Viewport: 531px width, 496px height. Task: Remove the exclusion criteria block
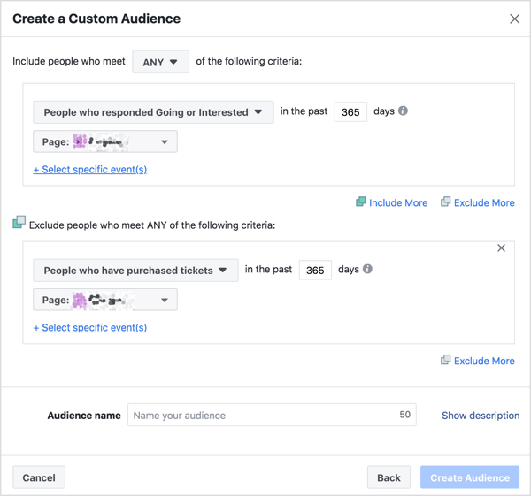click(x=501, y=248)
